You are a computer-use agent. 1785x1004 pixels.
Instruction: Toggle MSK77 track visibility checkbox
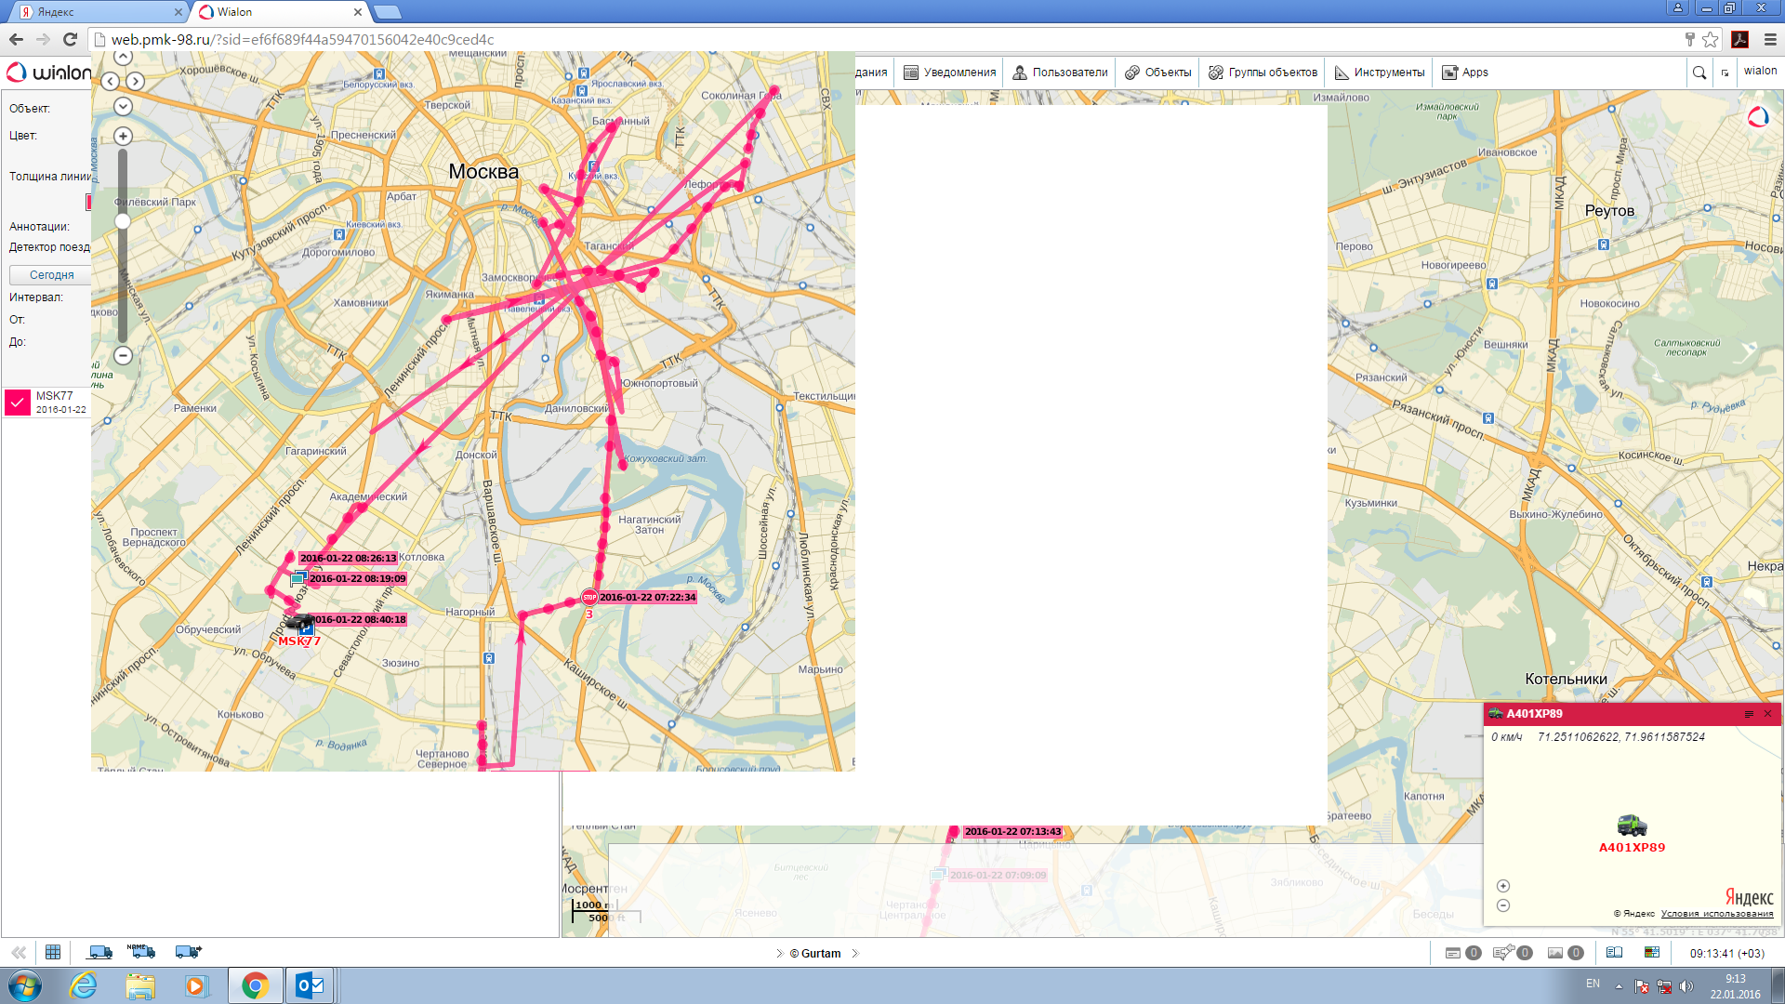point(18,402)
